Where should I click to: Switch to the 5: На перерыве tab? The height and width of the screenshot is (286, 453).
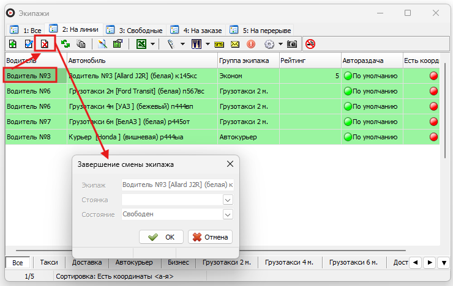pos(260,31)
